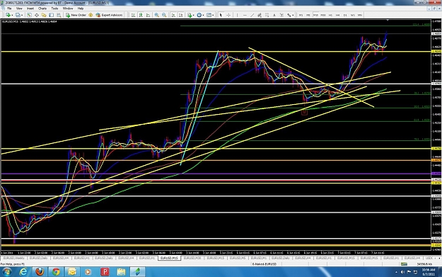Select the Text tool (A icon)

click(x=274, y=15)
